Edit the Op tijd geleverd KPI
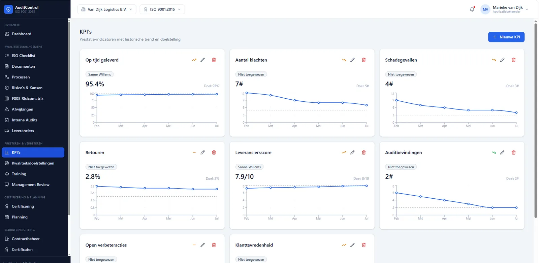The height and width of the screenshot is (263, 539). coord(202,60)
